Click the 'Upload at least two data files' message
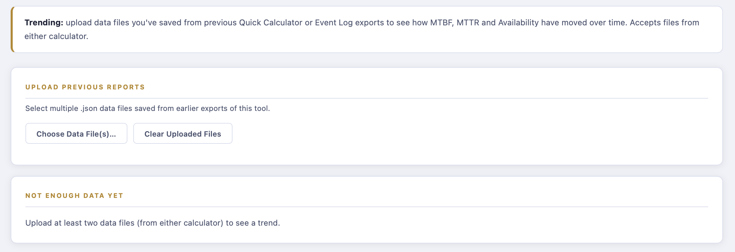 (152, 223)
